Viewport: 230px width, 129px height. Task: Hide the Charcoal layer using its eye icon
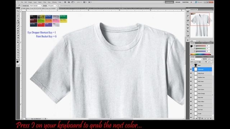191,69
